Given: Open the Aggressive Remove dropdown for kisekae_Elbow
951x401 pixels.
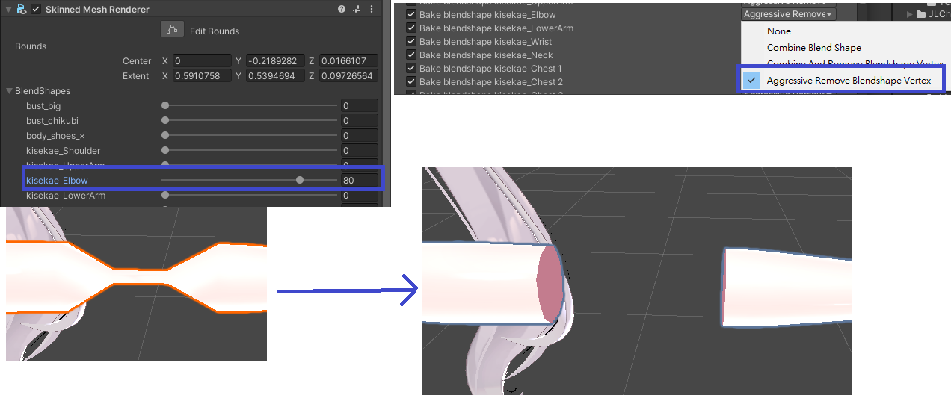Looking at the screenshot, I should pos(789,14).
